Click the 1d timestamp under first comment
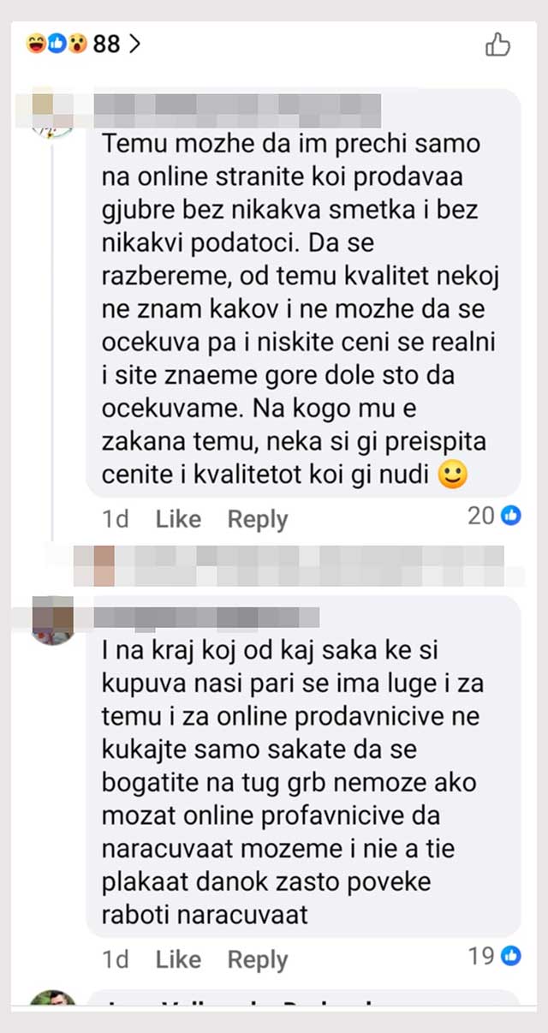The width and height of the screenshot is (548, 1033). point(116,519)
